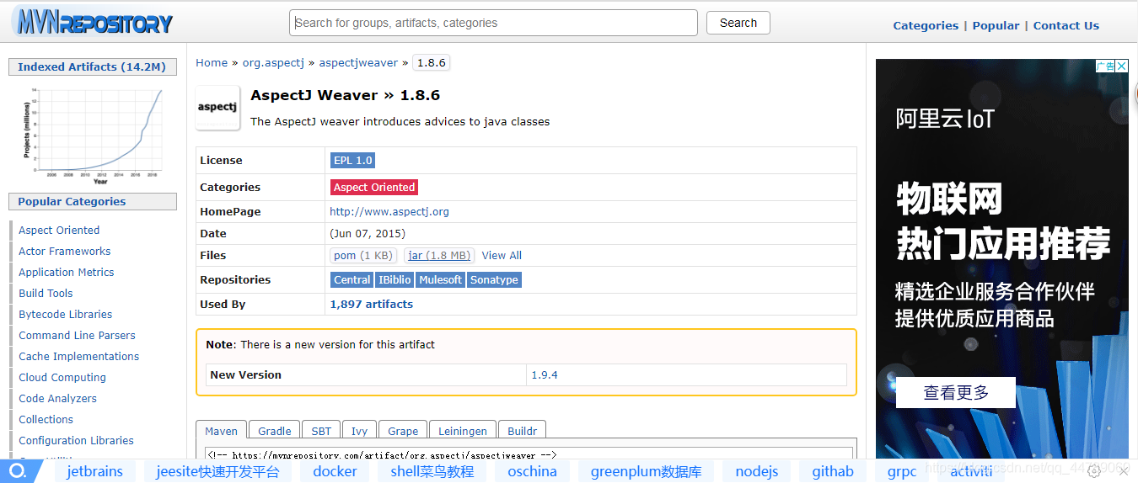This screenshot has width=1138, height=483.
Task: Open Collections category
Action: point(46,419)
